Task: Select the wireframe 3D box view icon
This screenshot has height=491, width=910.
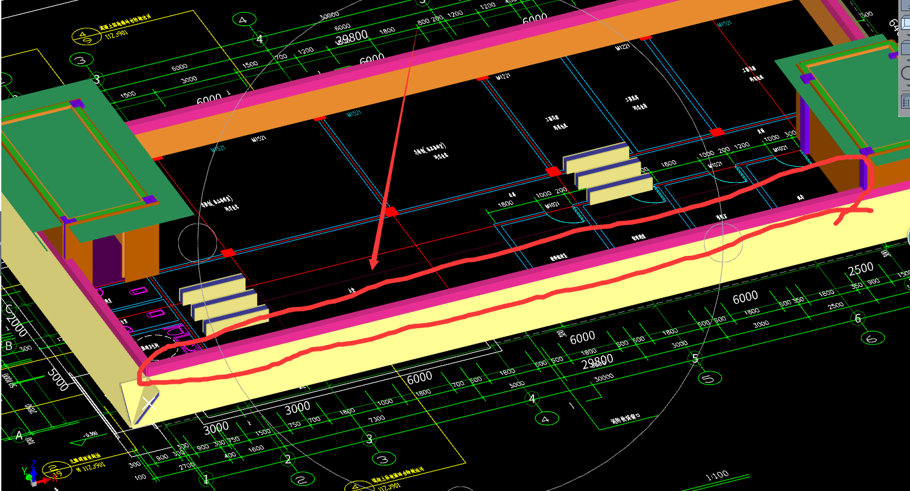Action: [905, 23]
